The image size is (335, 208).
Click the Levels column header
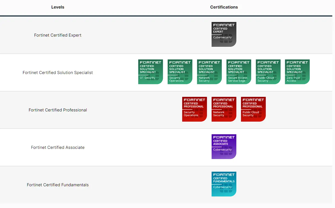point(58,7)
